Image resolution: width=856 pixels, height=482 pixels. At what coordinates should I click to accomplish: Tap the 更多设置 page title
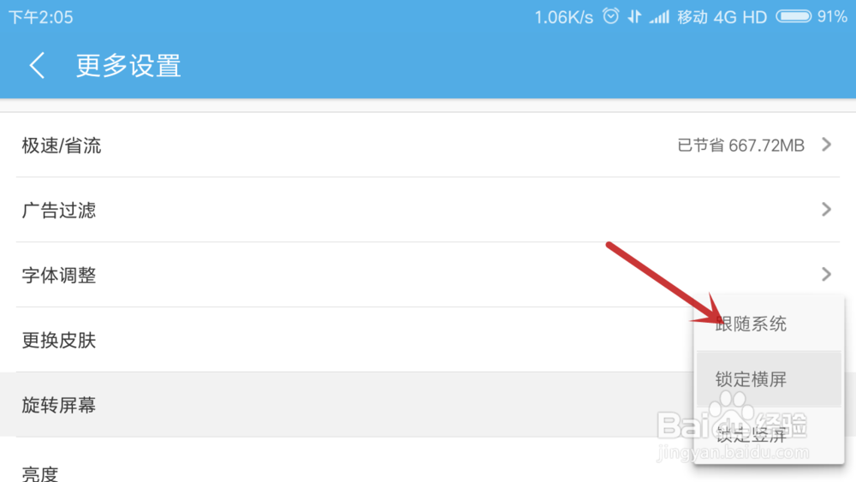pos(128,66)
